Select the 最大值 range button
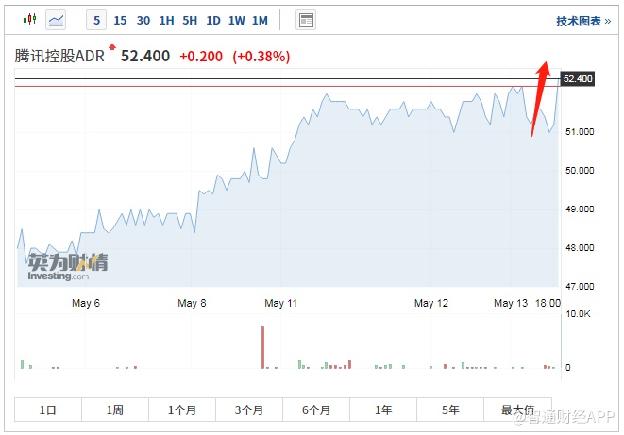This screenshot has height=435, width=624. pyautogui.click(x=517, y=410)
